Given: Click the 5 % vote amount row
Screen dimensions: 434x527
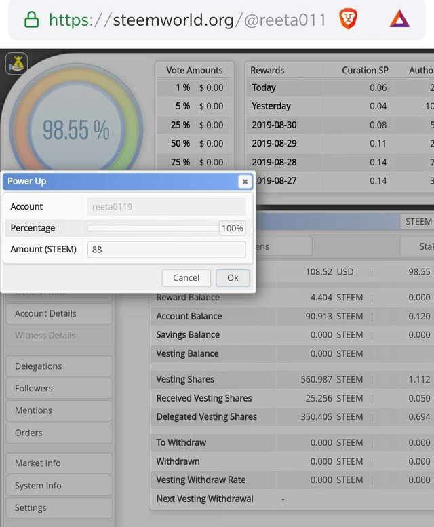Looking at the screenshot, I should (x=195, y=106).
